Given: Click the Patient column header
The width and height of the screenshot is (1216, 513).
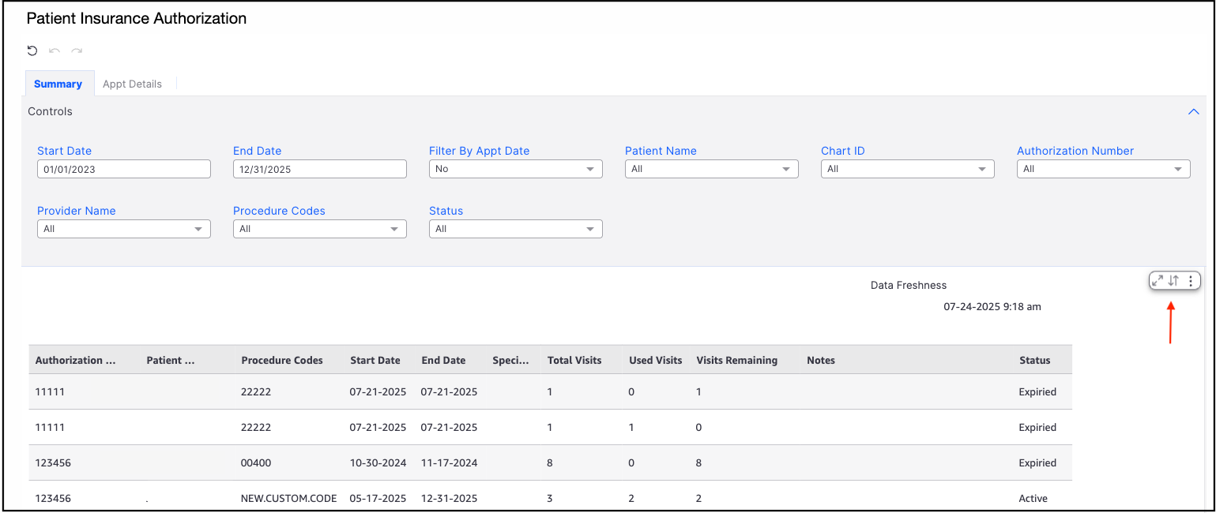Looking at the screenshot, I should coord(170,360).
